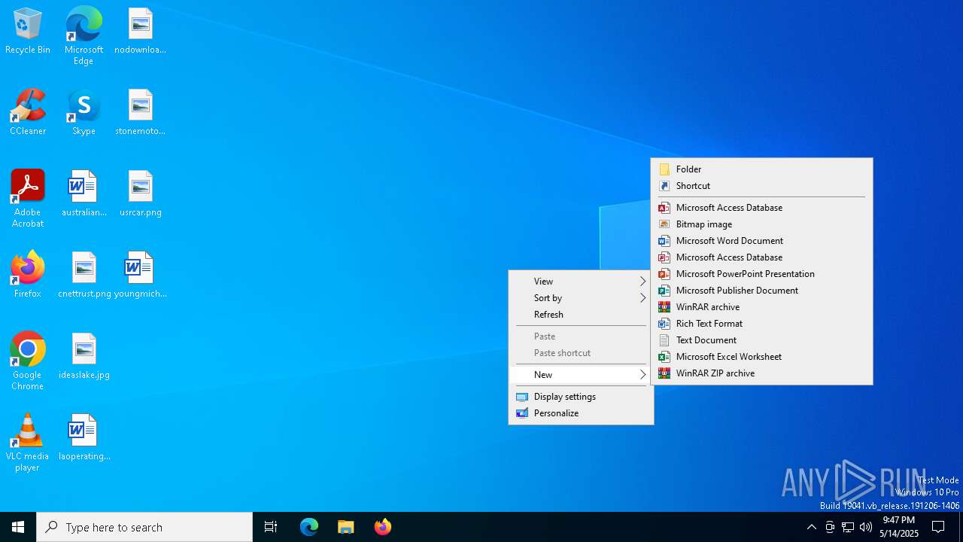
Task: Create a new Shortcut
Action: [761, 186]
